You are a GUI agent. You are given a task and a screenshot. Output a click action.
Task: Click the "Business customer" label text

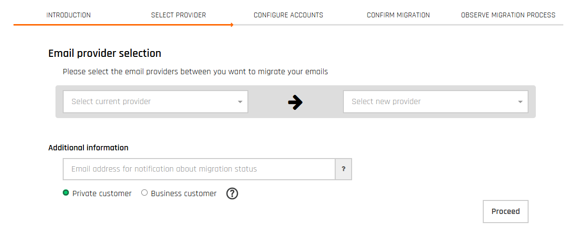click(x=184, y=194)
